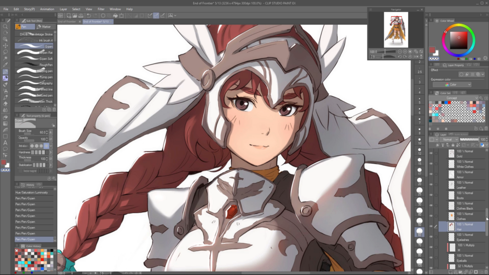Screen dimensions: 489x275
Task: Select the Move layer tool
Action: (x=5, y=46)
